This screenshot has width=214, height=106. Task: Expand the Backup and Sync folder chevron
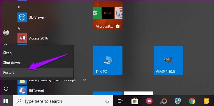click(85, 80)
